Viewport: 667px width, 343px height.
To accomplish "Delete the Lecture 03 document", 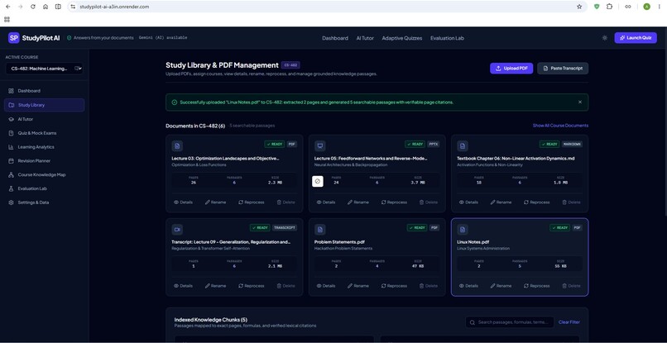I will (286, 202).
